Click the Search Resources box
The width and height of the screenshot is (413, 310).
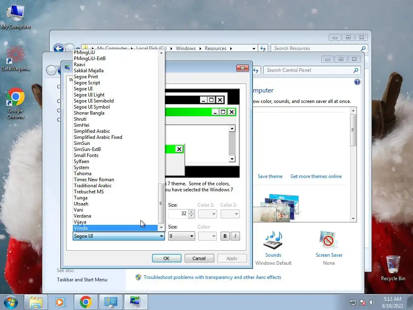pyautogui.click(x=315, y=48)
